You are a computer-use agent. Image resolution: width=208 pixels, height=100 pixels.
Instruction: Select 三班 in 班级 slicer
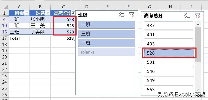(107, 34)
